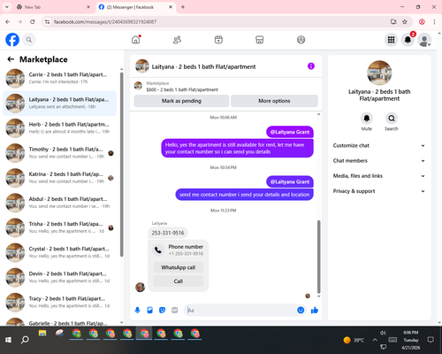
Task: Click the back arrow beside Marketplace
Action: [11, 59]
